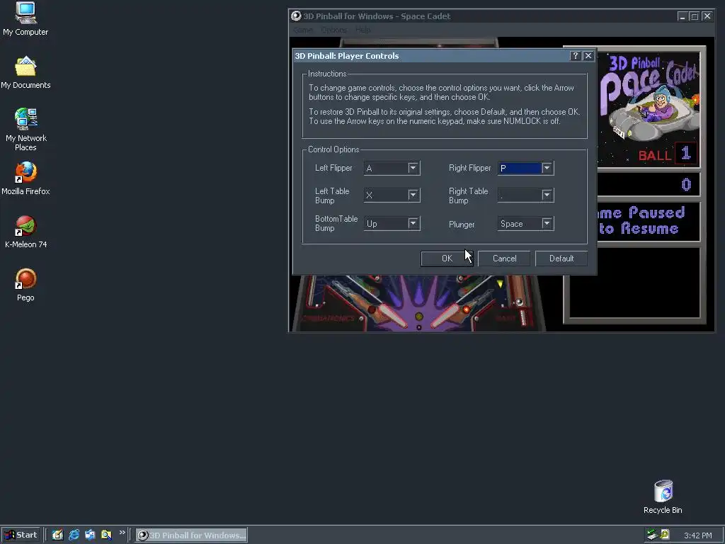This screenshot has height=544, width=725.
Task: Click Show Desktop quick launch icon
Action: pos(57,535)
